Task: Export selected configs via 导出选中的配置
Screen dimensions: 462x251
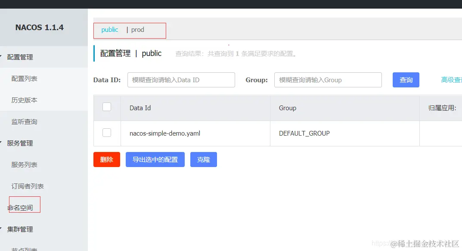Action: pos(155,159)
